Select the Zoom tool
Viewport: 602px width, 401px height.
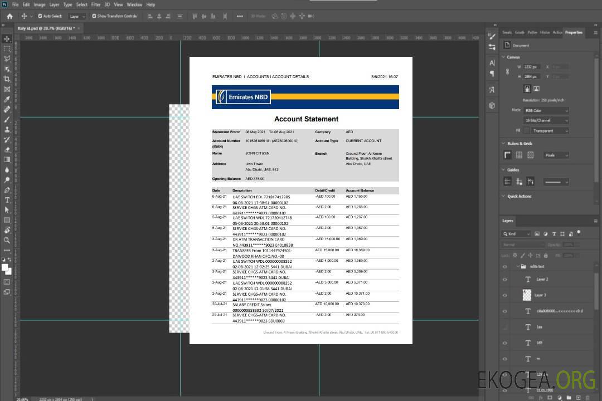7,241
